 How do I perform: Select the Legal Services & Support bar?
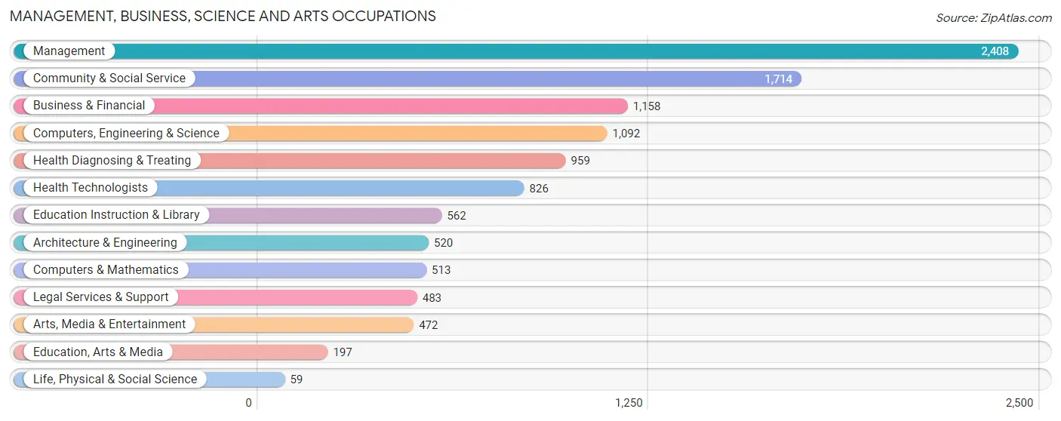point(216,297)
